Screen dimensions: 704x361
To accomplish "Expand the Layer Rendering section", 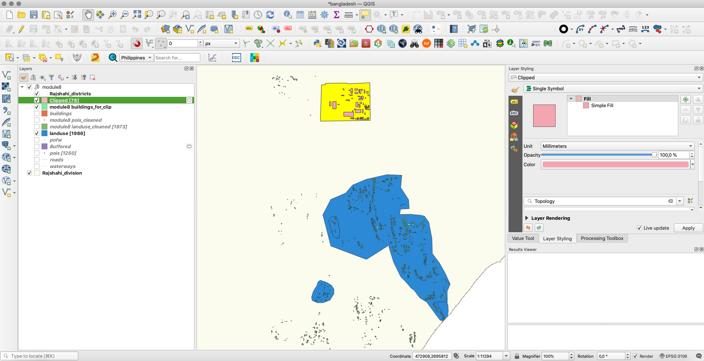I will pos(527,218).
